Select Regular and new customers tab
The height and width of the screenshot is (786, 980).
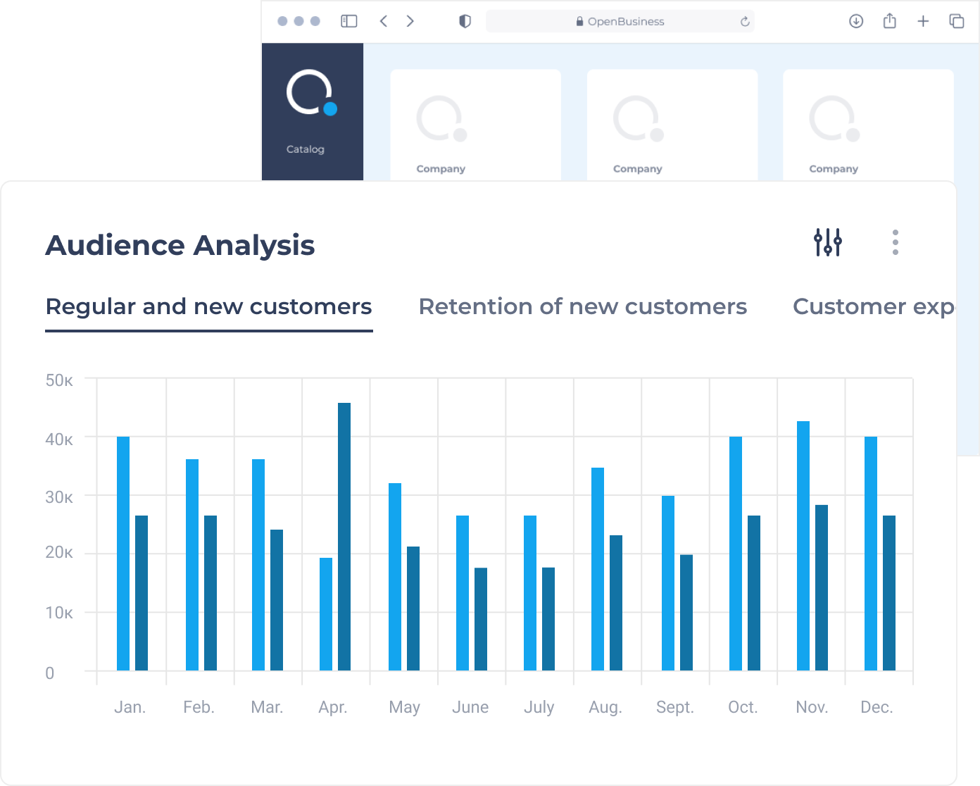208,306
